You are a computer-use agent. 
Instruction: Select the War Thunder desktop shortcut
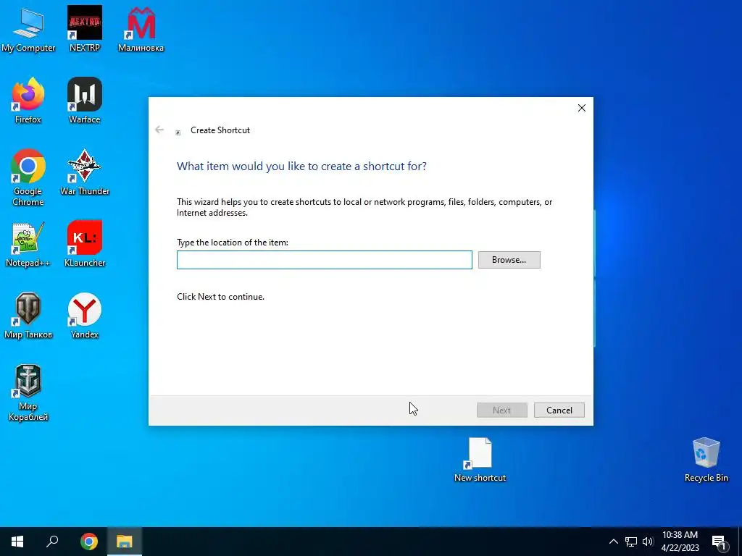pos(85,172)
